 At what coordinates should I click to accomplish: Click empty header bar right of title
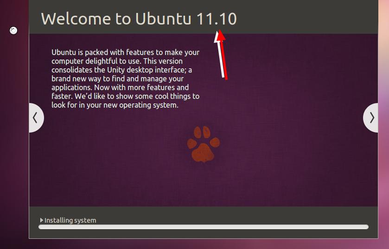[306, 19]
